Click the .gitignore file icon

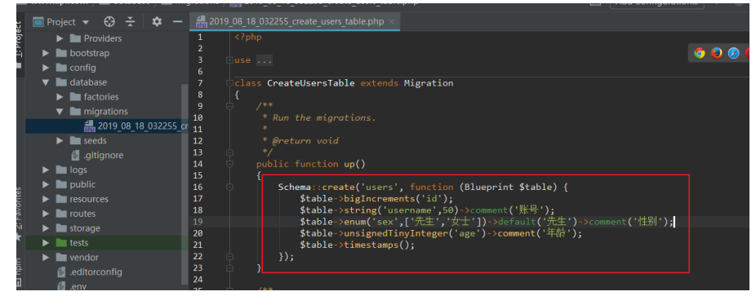75,156
